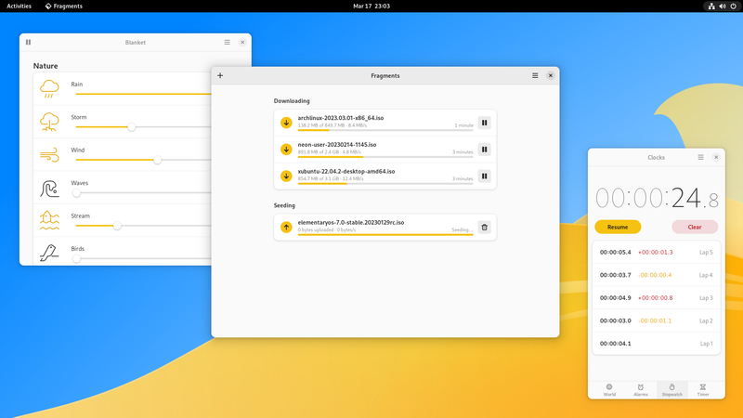Remove the elementaryos torrent with the trash icon
Screen dimensions: 743x418
click(484, 227)
